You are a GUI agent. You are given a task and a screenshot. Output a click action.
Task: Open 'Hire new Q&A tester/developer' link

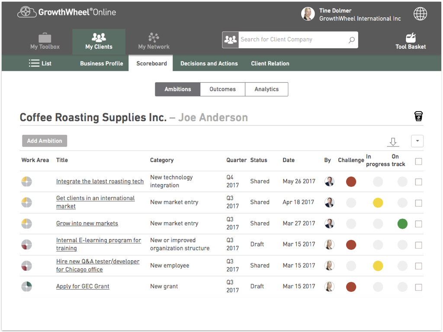pos(97,265)
